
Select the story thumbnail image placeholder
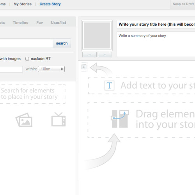point(97,35)
